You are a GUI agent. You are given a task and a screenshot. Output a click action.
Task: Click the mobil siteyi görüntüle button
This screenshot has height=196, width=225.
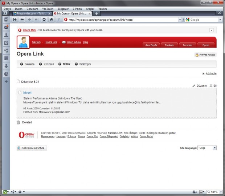coord(32,148)
